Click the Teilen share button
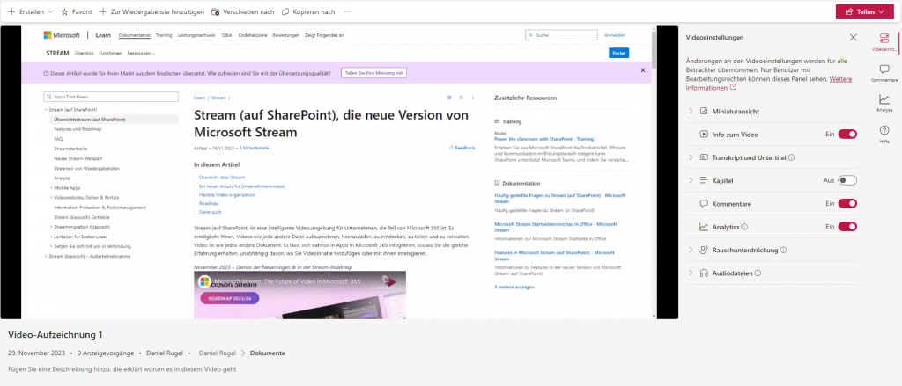 (865, 11)
